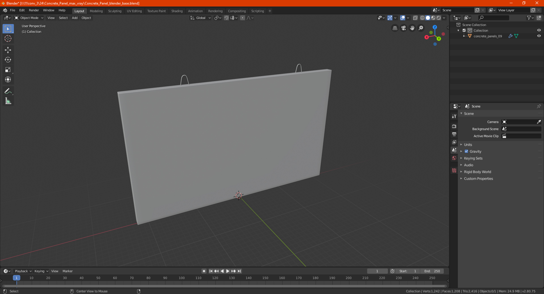Open the viewport Select menu
544x294 pixels.
(x=63, y=18)
